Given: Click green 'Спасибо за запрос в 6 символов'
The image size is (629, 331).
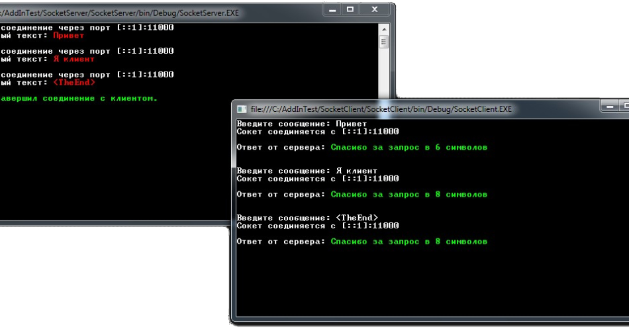Looking at the screenshot, I should [x=409, y=147].
